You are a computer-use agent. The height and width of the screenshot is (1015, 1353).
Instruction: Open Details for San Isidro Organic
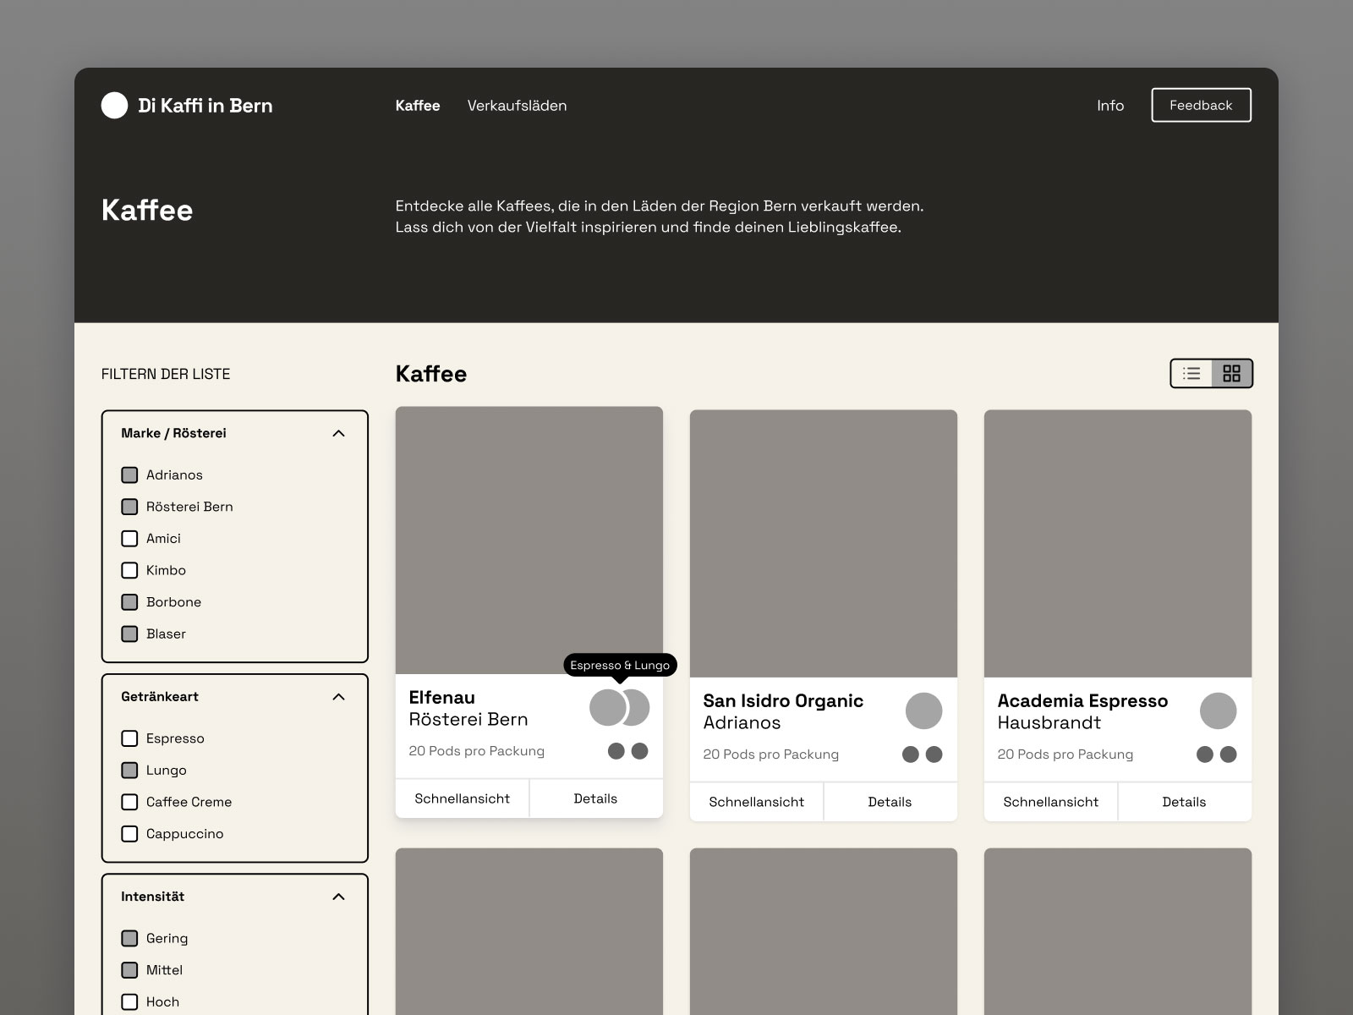pos(890,802)
